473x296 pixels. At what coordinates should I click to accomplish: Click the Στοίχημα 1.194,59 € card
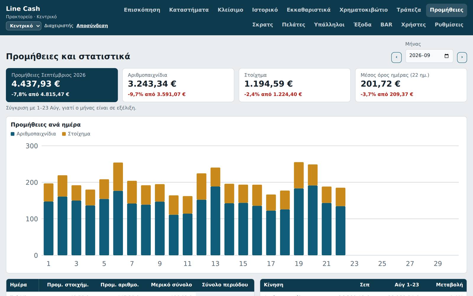(294, 85)
